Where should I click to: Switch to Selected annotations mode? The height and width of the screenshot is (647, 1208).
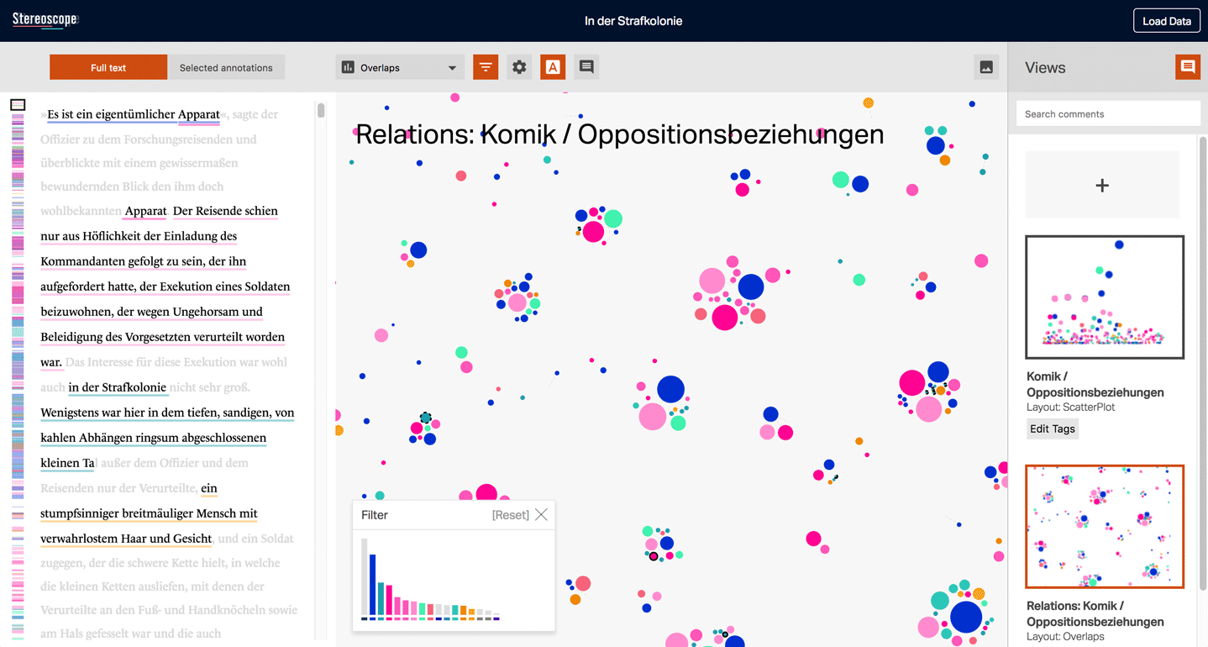click(x=226, y=68)
